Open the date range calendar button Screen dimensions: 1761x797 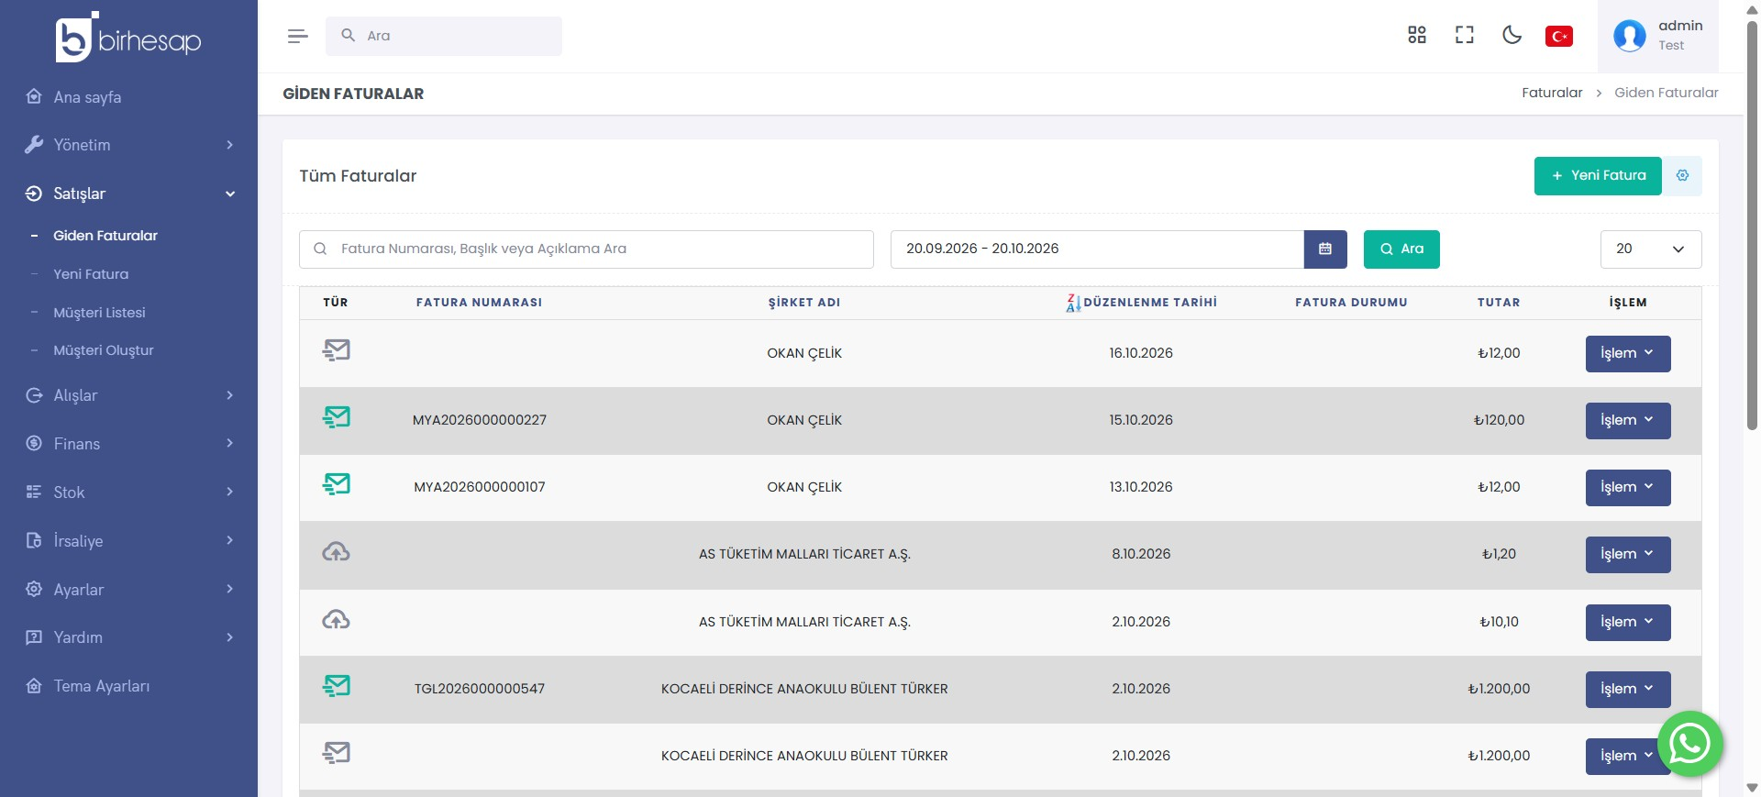point(1325,249)
